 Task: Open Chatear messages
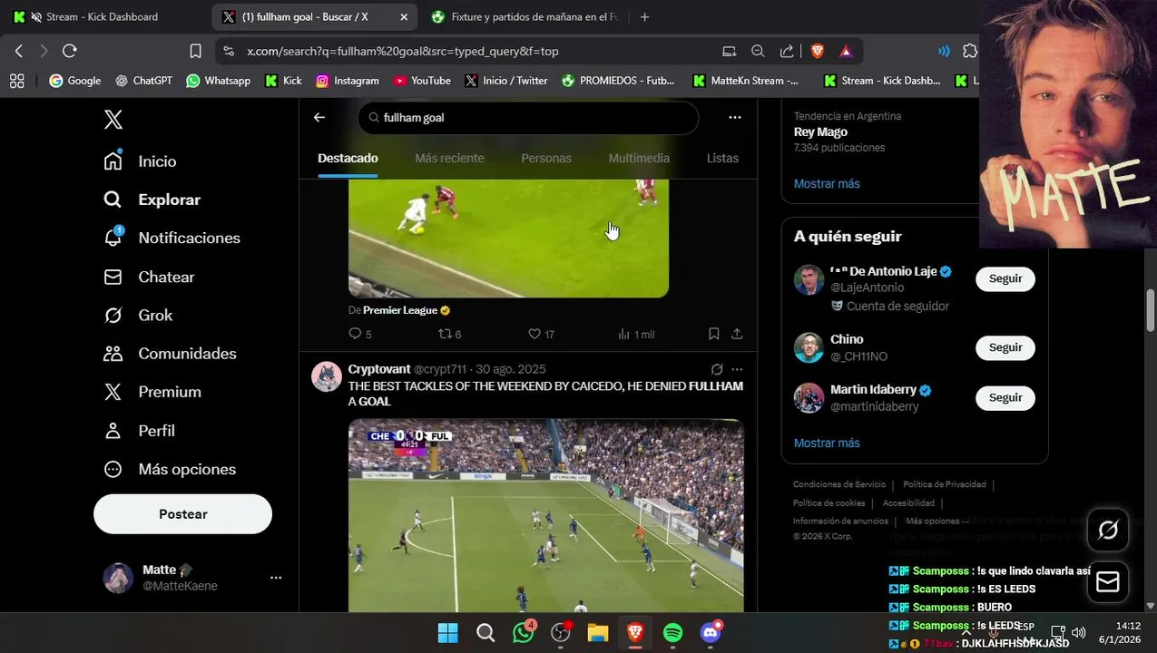click(x=149, y=277)
